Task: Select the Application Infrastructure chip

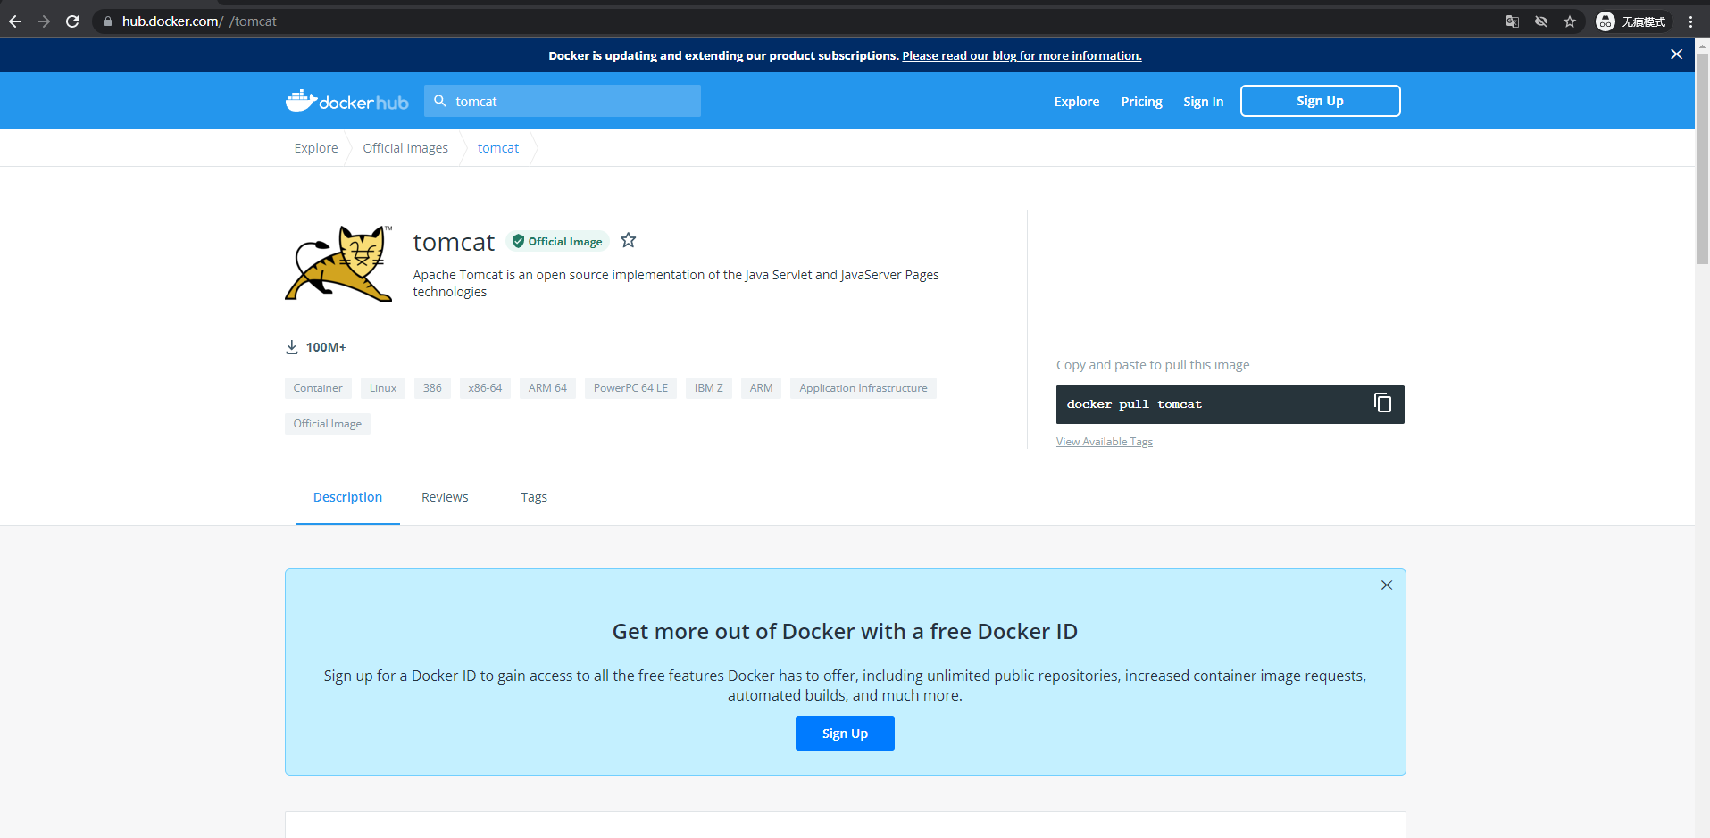Action: (x=863, y=388)
